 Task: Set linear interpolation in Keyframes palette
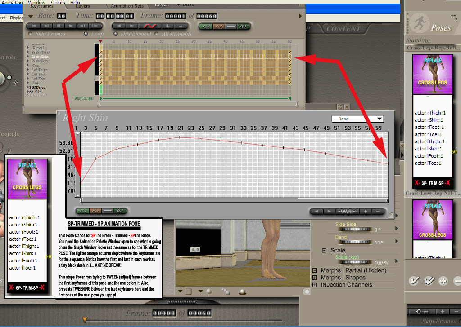pyautogui.click(x=218, y=27)
